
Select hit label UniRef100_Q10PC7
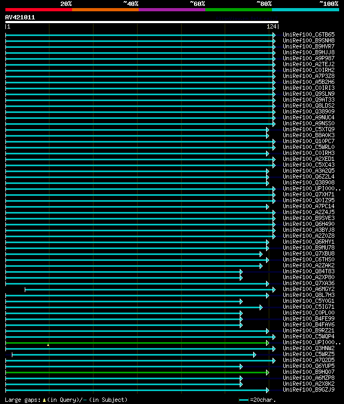pyautogui.click(x=309, y=141)
